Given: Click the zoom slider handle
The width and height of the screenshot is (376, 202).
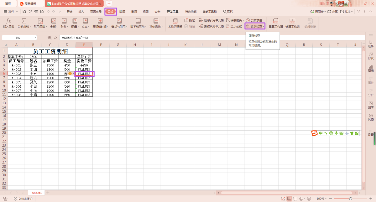Looking at the screenshot, I should click(351, 199).
